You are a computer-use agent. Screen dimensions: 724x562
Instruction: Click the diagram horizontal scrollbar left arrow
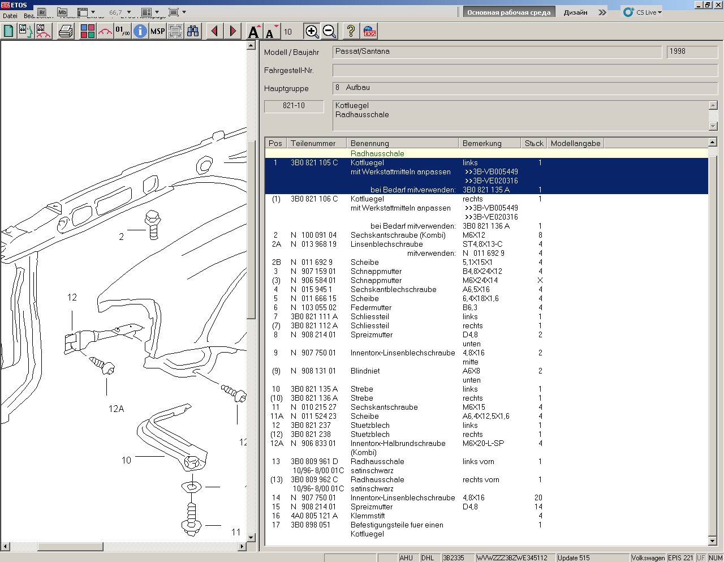pyautogui.click(x=6, y=547)
